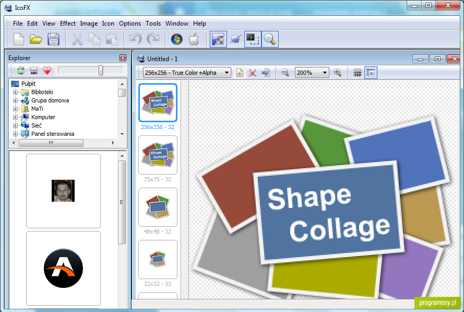Screen dimensions: 464x312
Task: Zoom out with the minus magnifier
Action: [285, 73]
